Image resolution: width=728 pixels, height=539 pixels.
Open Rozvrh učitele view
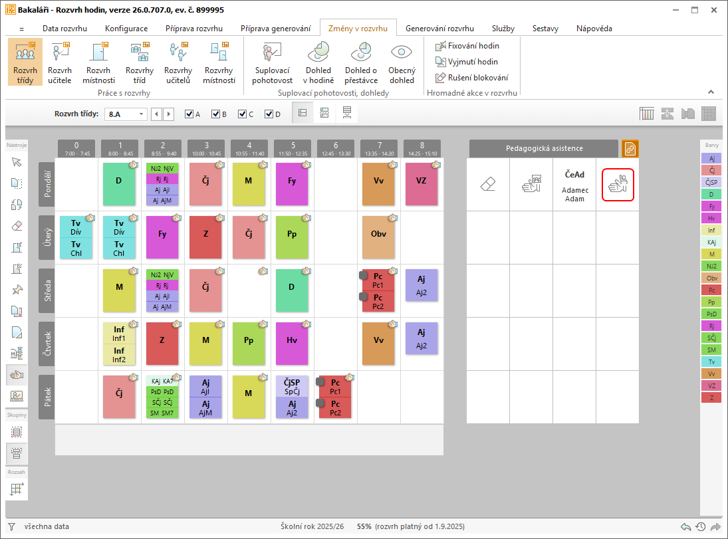coord(60,62)
